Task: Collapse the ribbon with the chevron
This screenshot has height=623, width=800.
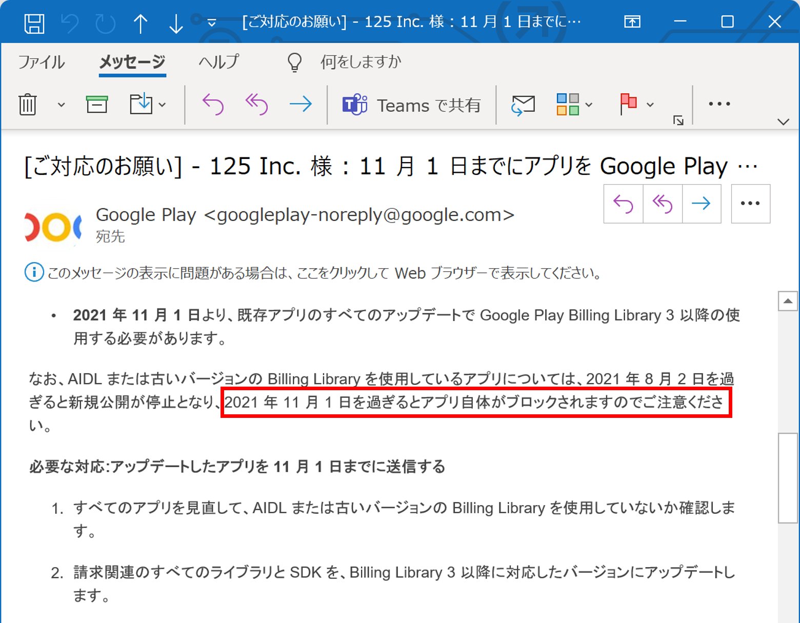Action: coord(784,122)
